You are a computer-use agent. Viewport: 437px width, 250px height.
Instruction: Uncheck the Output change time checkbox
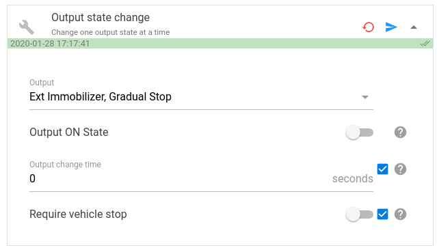coord(383,169)
